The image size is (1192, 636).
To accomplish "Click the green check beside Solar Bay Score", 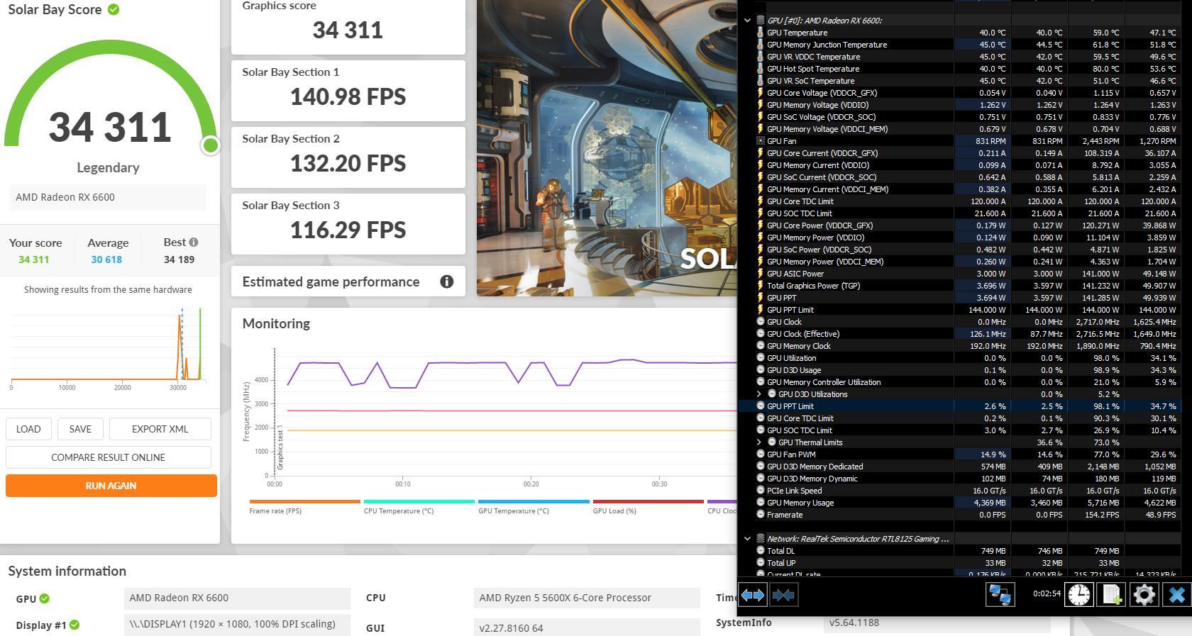I will click(x=114, y=10).
